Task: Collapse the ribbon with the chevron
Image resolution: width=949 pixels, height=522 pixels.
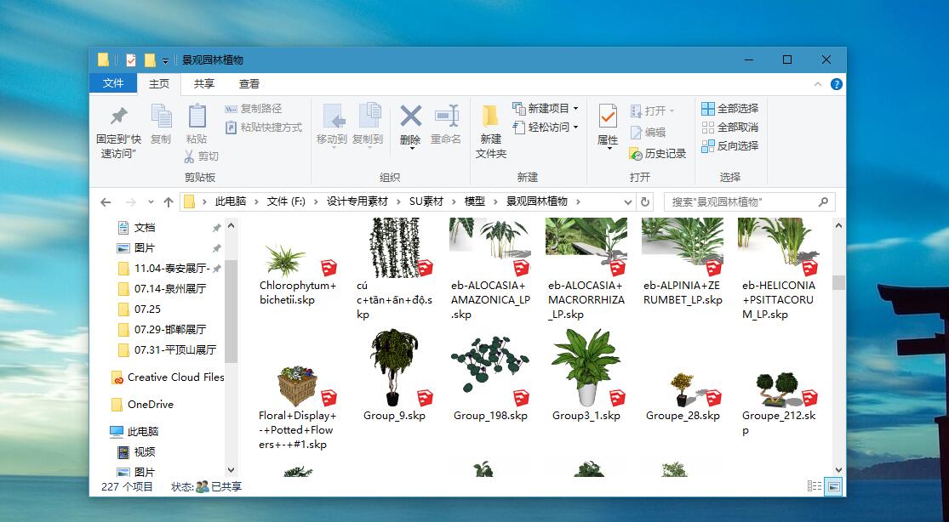Action: coord(818,84)
